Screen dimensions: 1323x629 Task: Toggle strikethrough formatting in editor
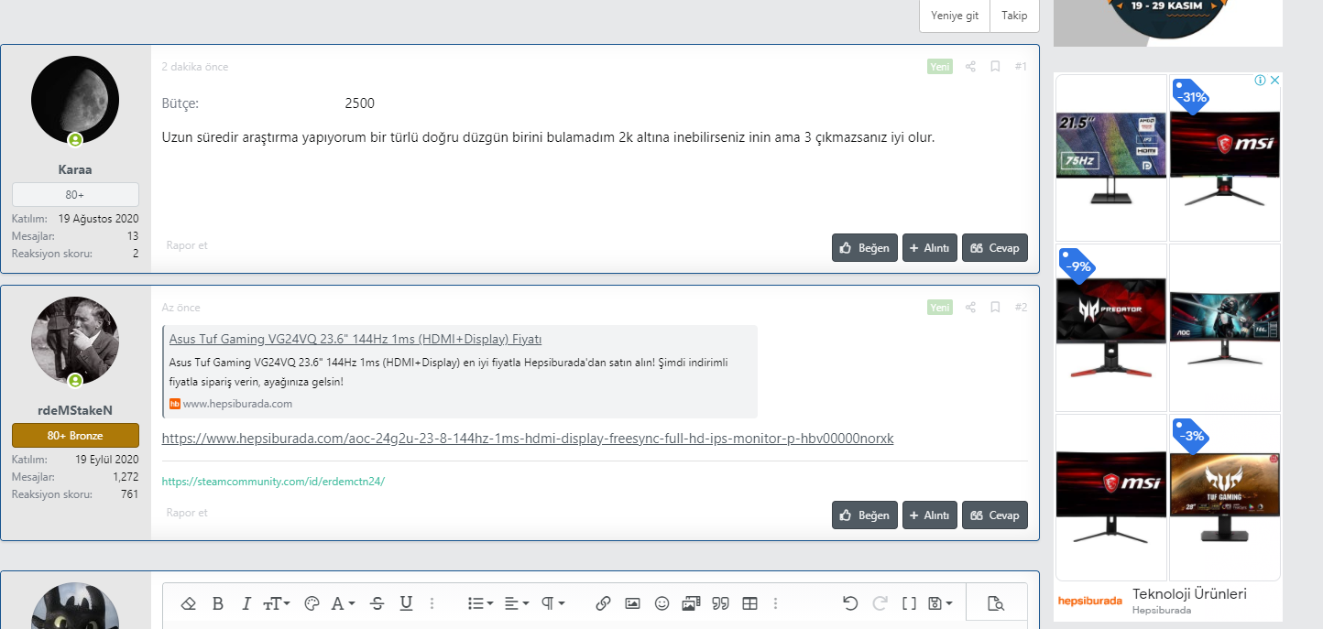377,603
